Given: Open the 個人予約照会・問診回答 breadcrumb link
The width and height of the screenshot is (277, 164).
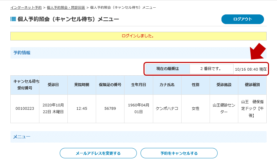Looking at the screenshot, I should point(66,7).
